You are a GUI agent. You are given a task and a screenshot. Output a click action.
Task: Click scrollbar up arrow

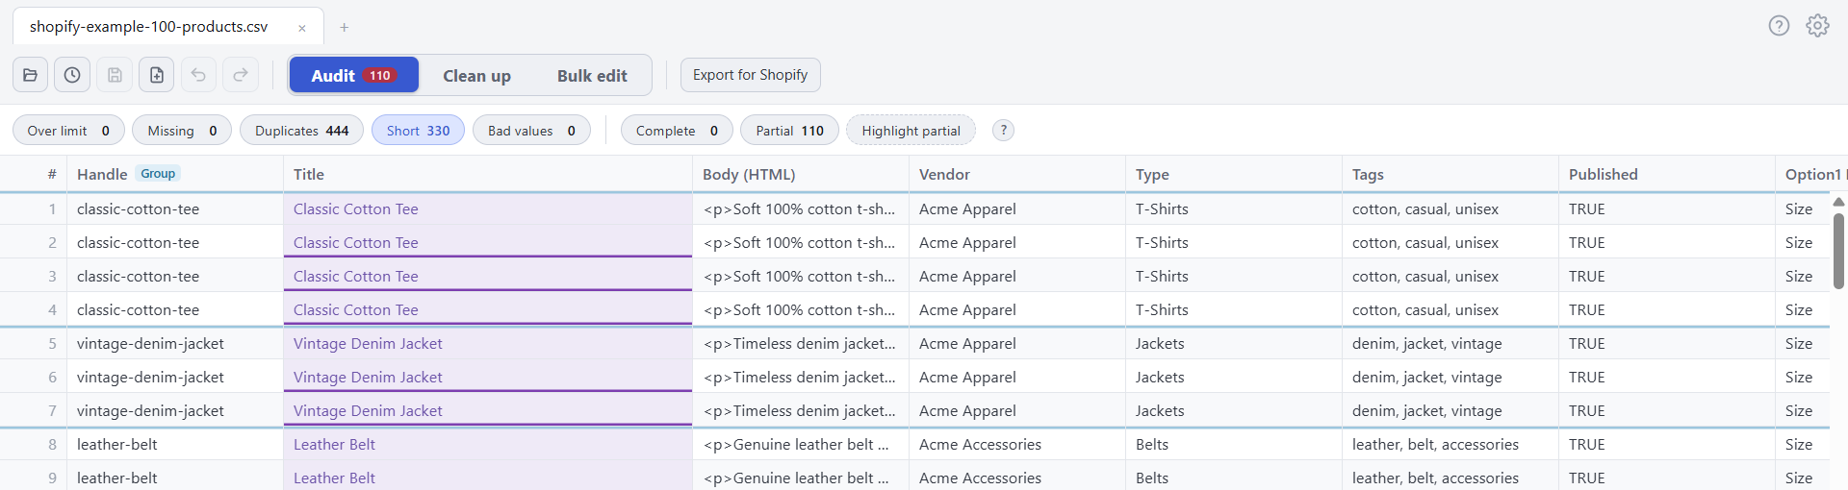pos(1838,202)
